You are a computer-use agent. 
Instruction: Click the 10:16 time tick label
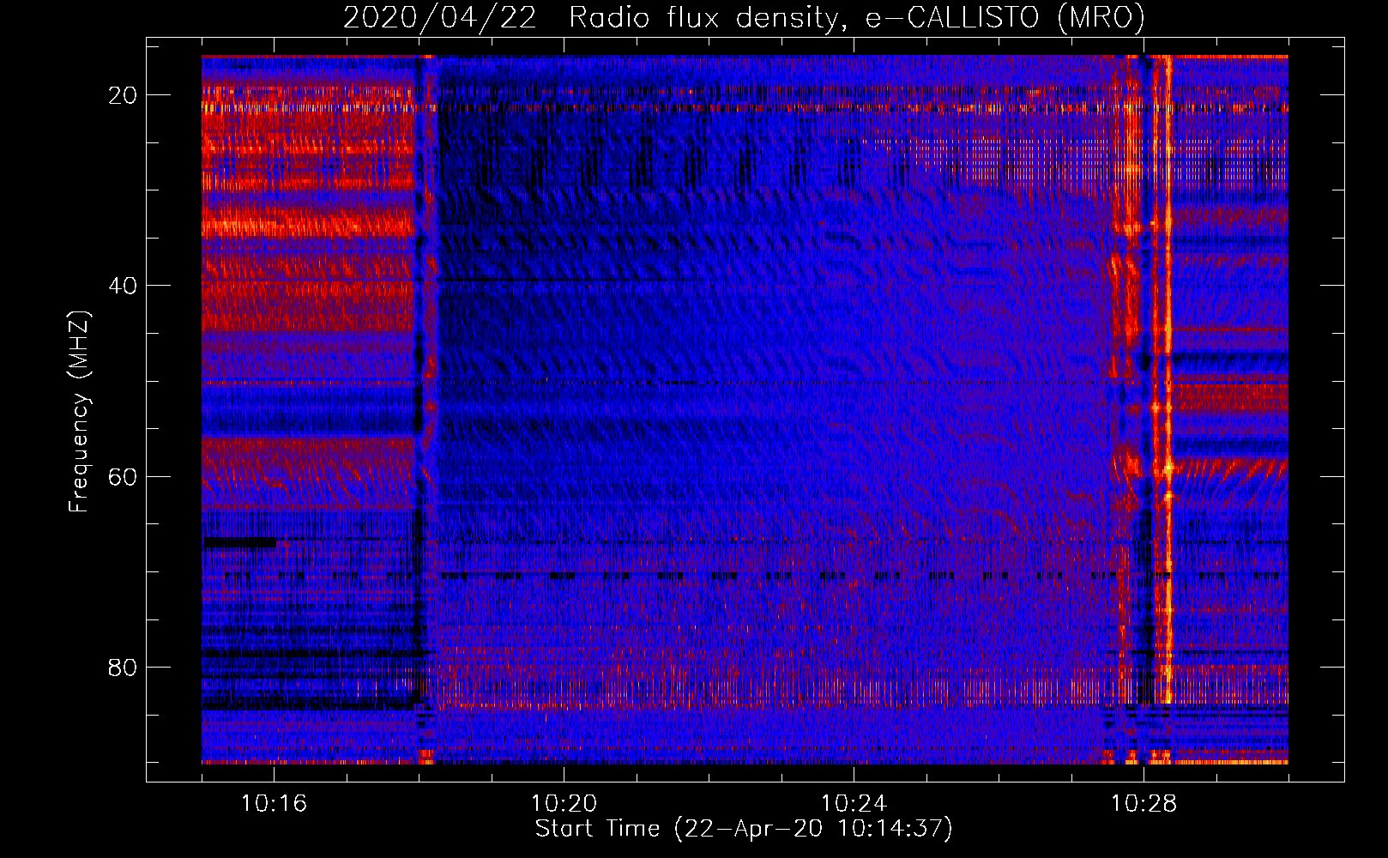click(274, 804)
